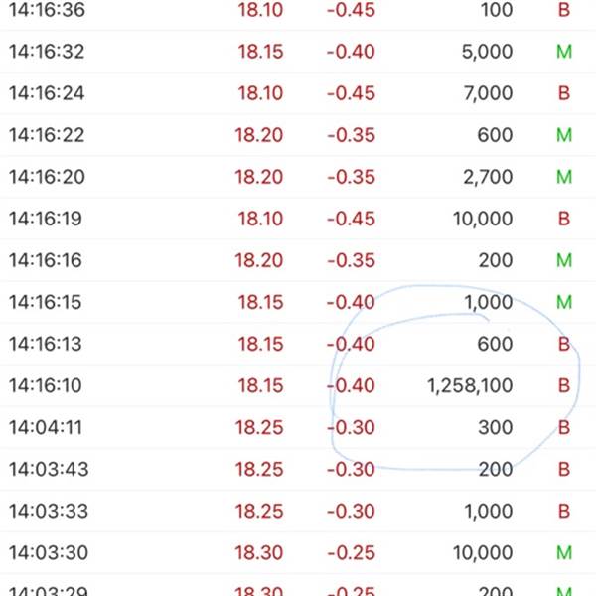Select the 18.25 price at 14:04:11
This screenshot has width=596, height=596.
(259, 427)
